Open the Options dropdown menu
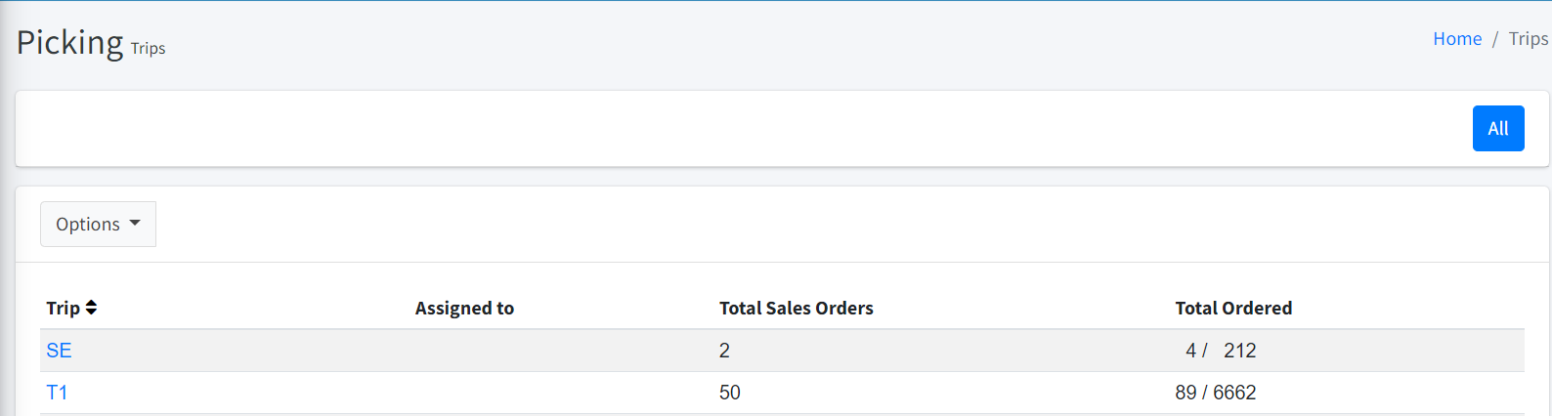The height and width of the screenshot is (416, 1552). coord(98,225)
